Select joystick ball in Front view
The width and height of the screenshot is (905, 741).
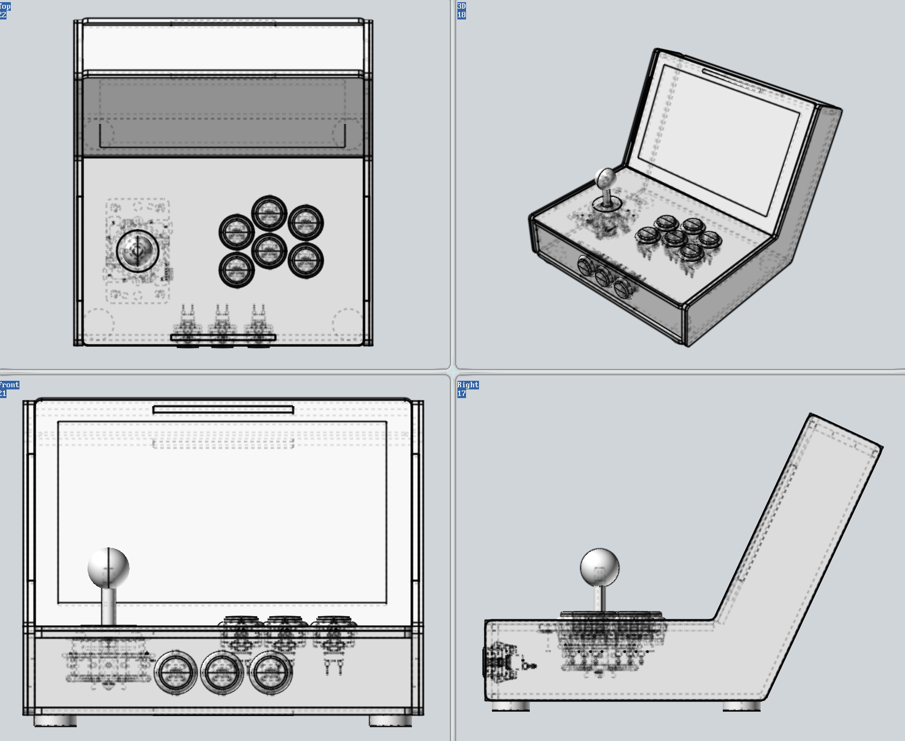[x=109, y=568]
